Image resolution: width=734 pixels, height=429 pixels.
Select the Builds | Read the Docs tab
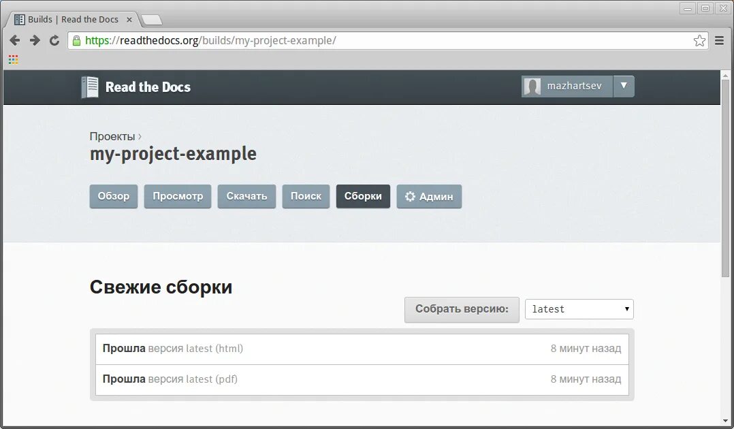click(73, 20)
